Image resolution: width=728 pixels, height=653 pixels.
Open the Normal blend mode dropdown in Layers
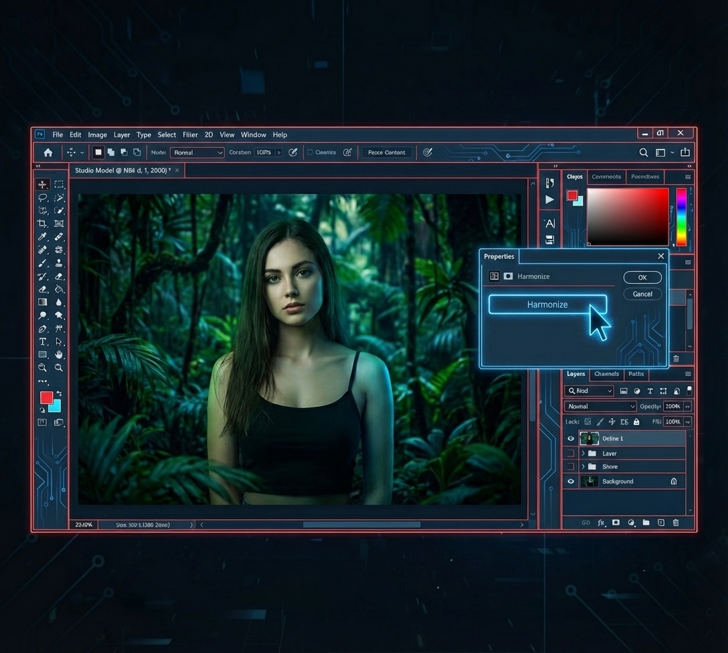click(x=600, y=406)
